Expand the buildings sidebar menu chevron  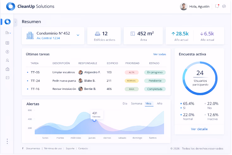click(x=10, y=33)
